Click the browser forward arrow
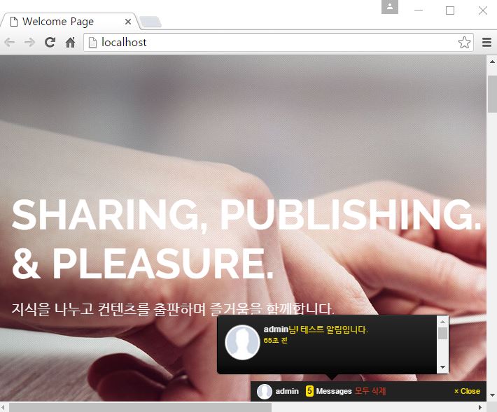Viewport: 497px width, 412px height. click(x=29, y=43)
